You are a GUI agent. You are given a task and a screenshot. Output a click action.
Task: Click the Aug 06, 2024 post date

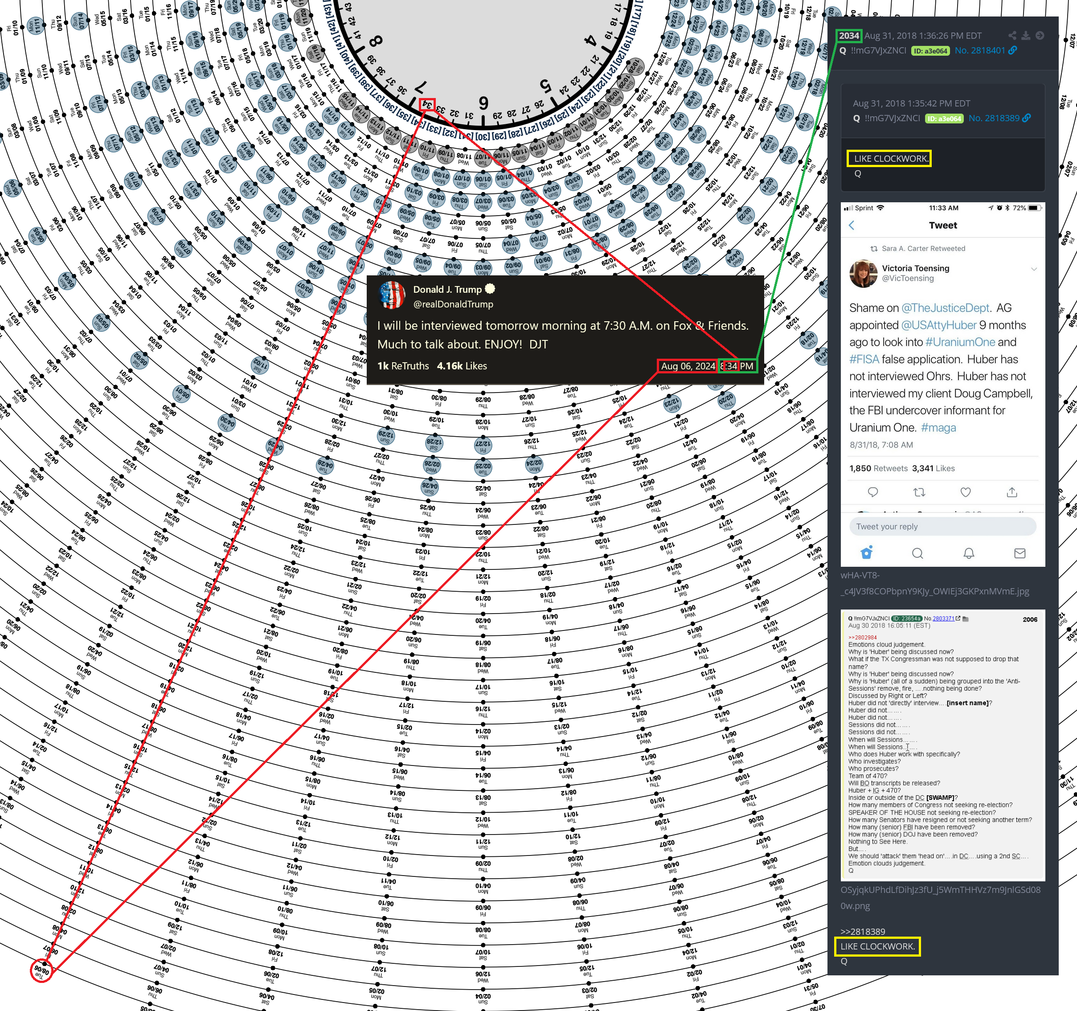pyautogui.click(x=688, y=366)
